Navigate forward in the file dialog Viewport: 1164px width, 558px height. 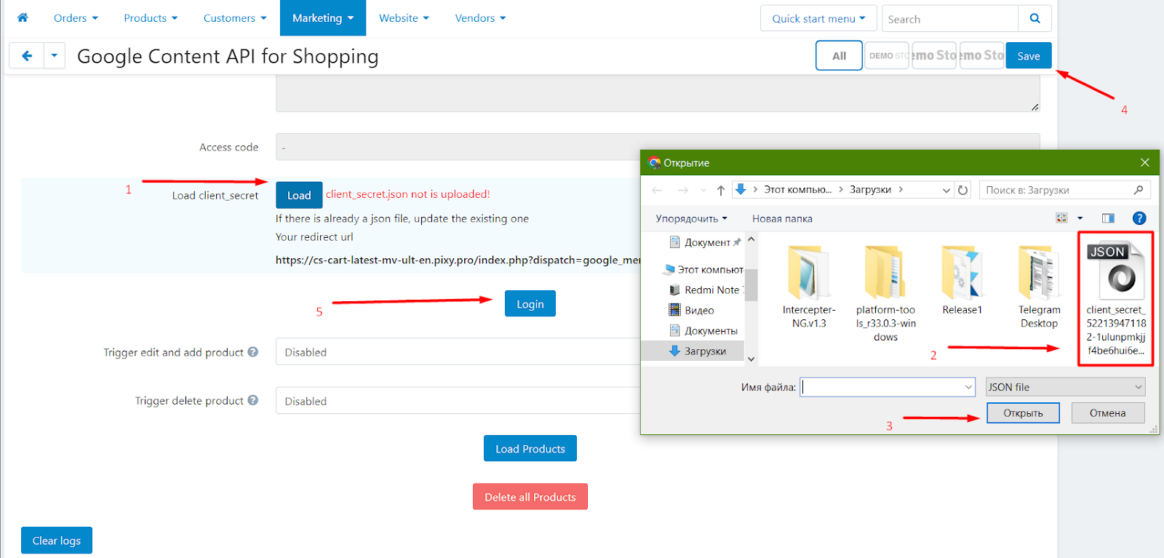coord(682,190)
